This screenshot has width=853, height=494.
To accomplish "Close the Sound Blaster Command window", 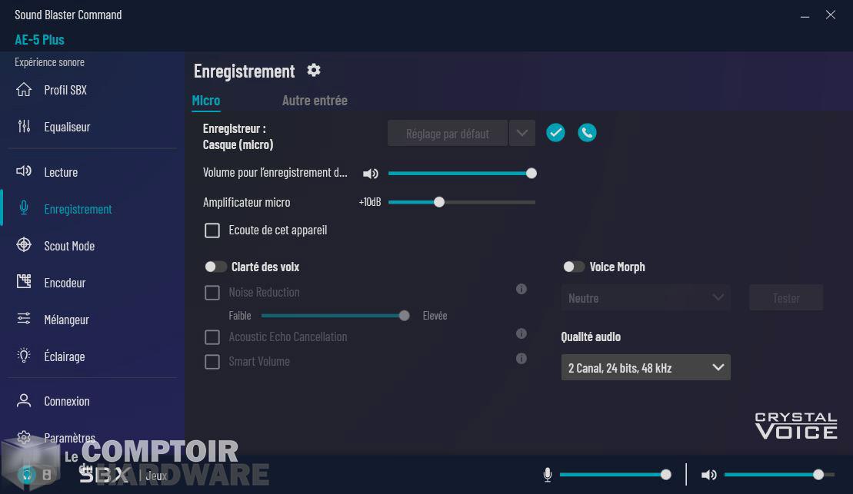I will [830, 15].
